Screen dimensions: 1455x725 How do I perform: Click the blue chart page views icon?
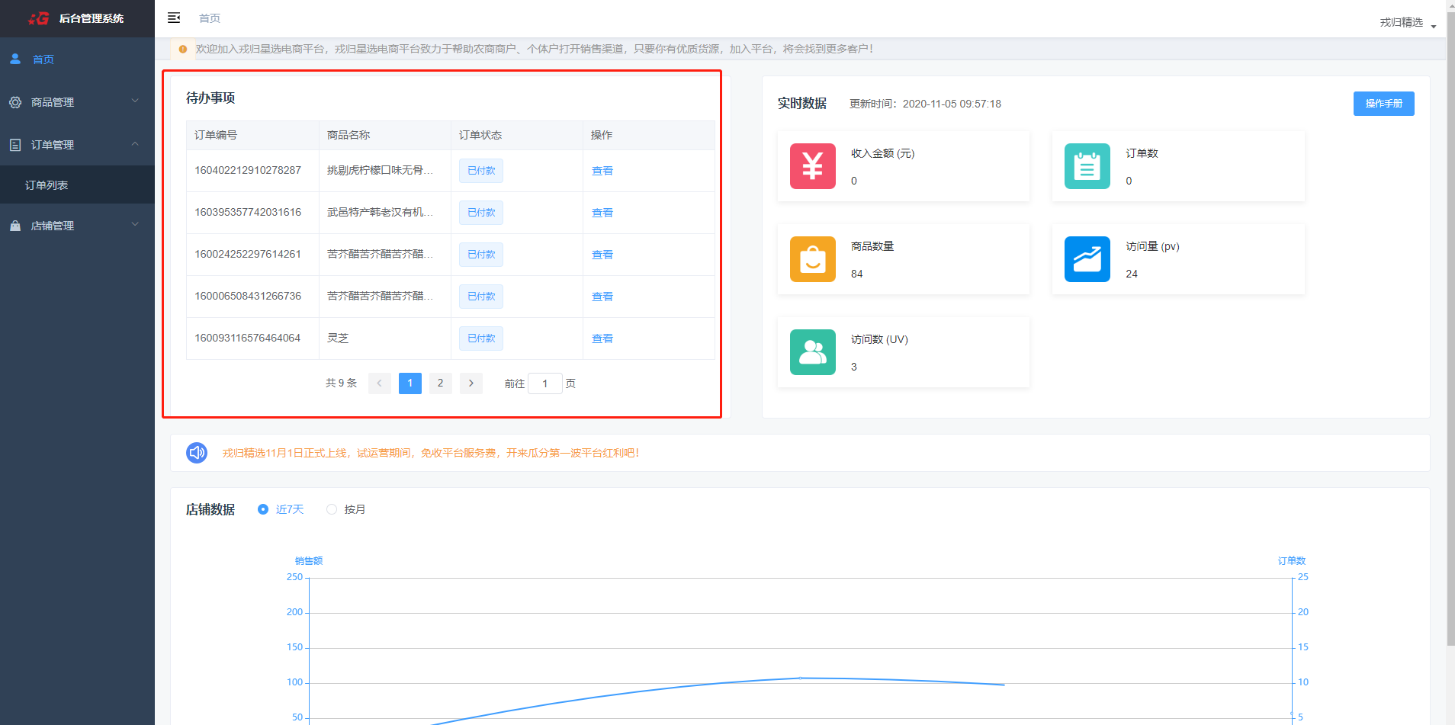1087,259
